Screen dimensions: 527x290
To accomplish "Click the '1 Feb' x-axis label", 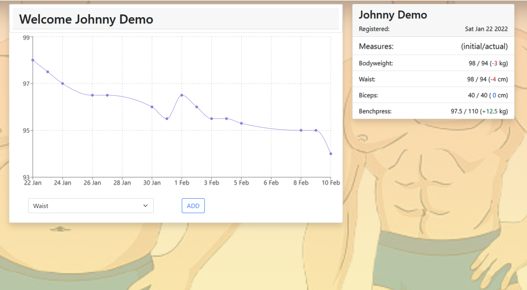I will 182,183.
